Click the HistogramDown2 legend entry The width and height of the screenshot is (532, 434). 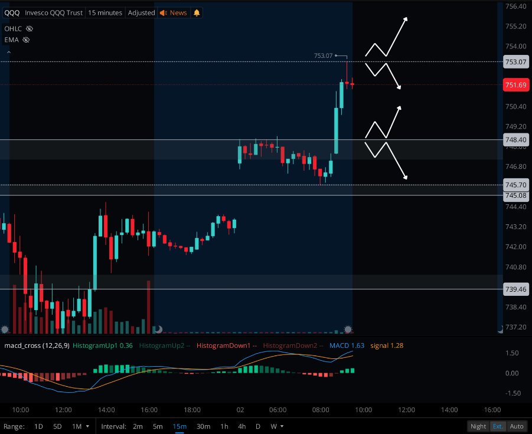point(293,345)
